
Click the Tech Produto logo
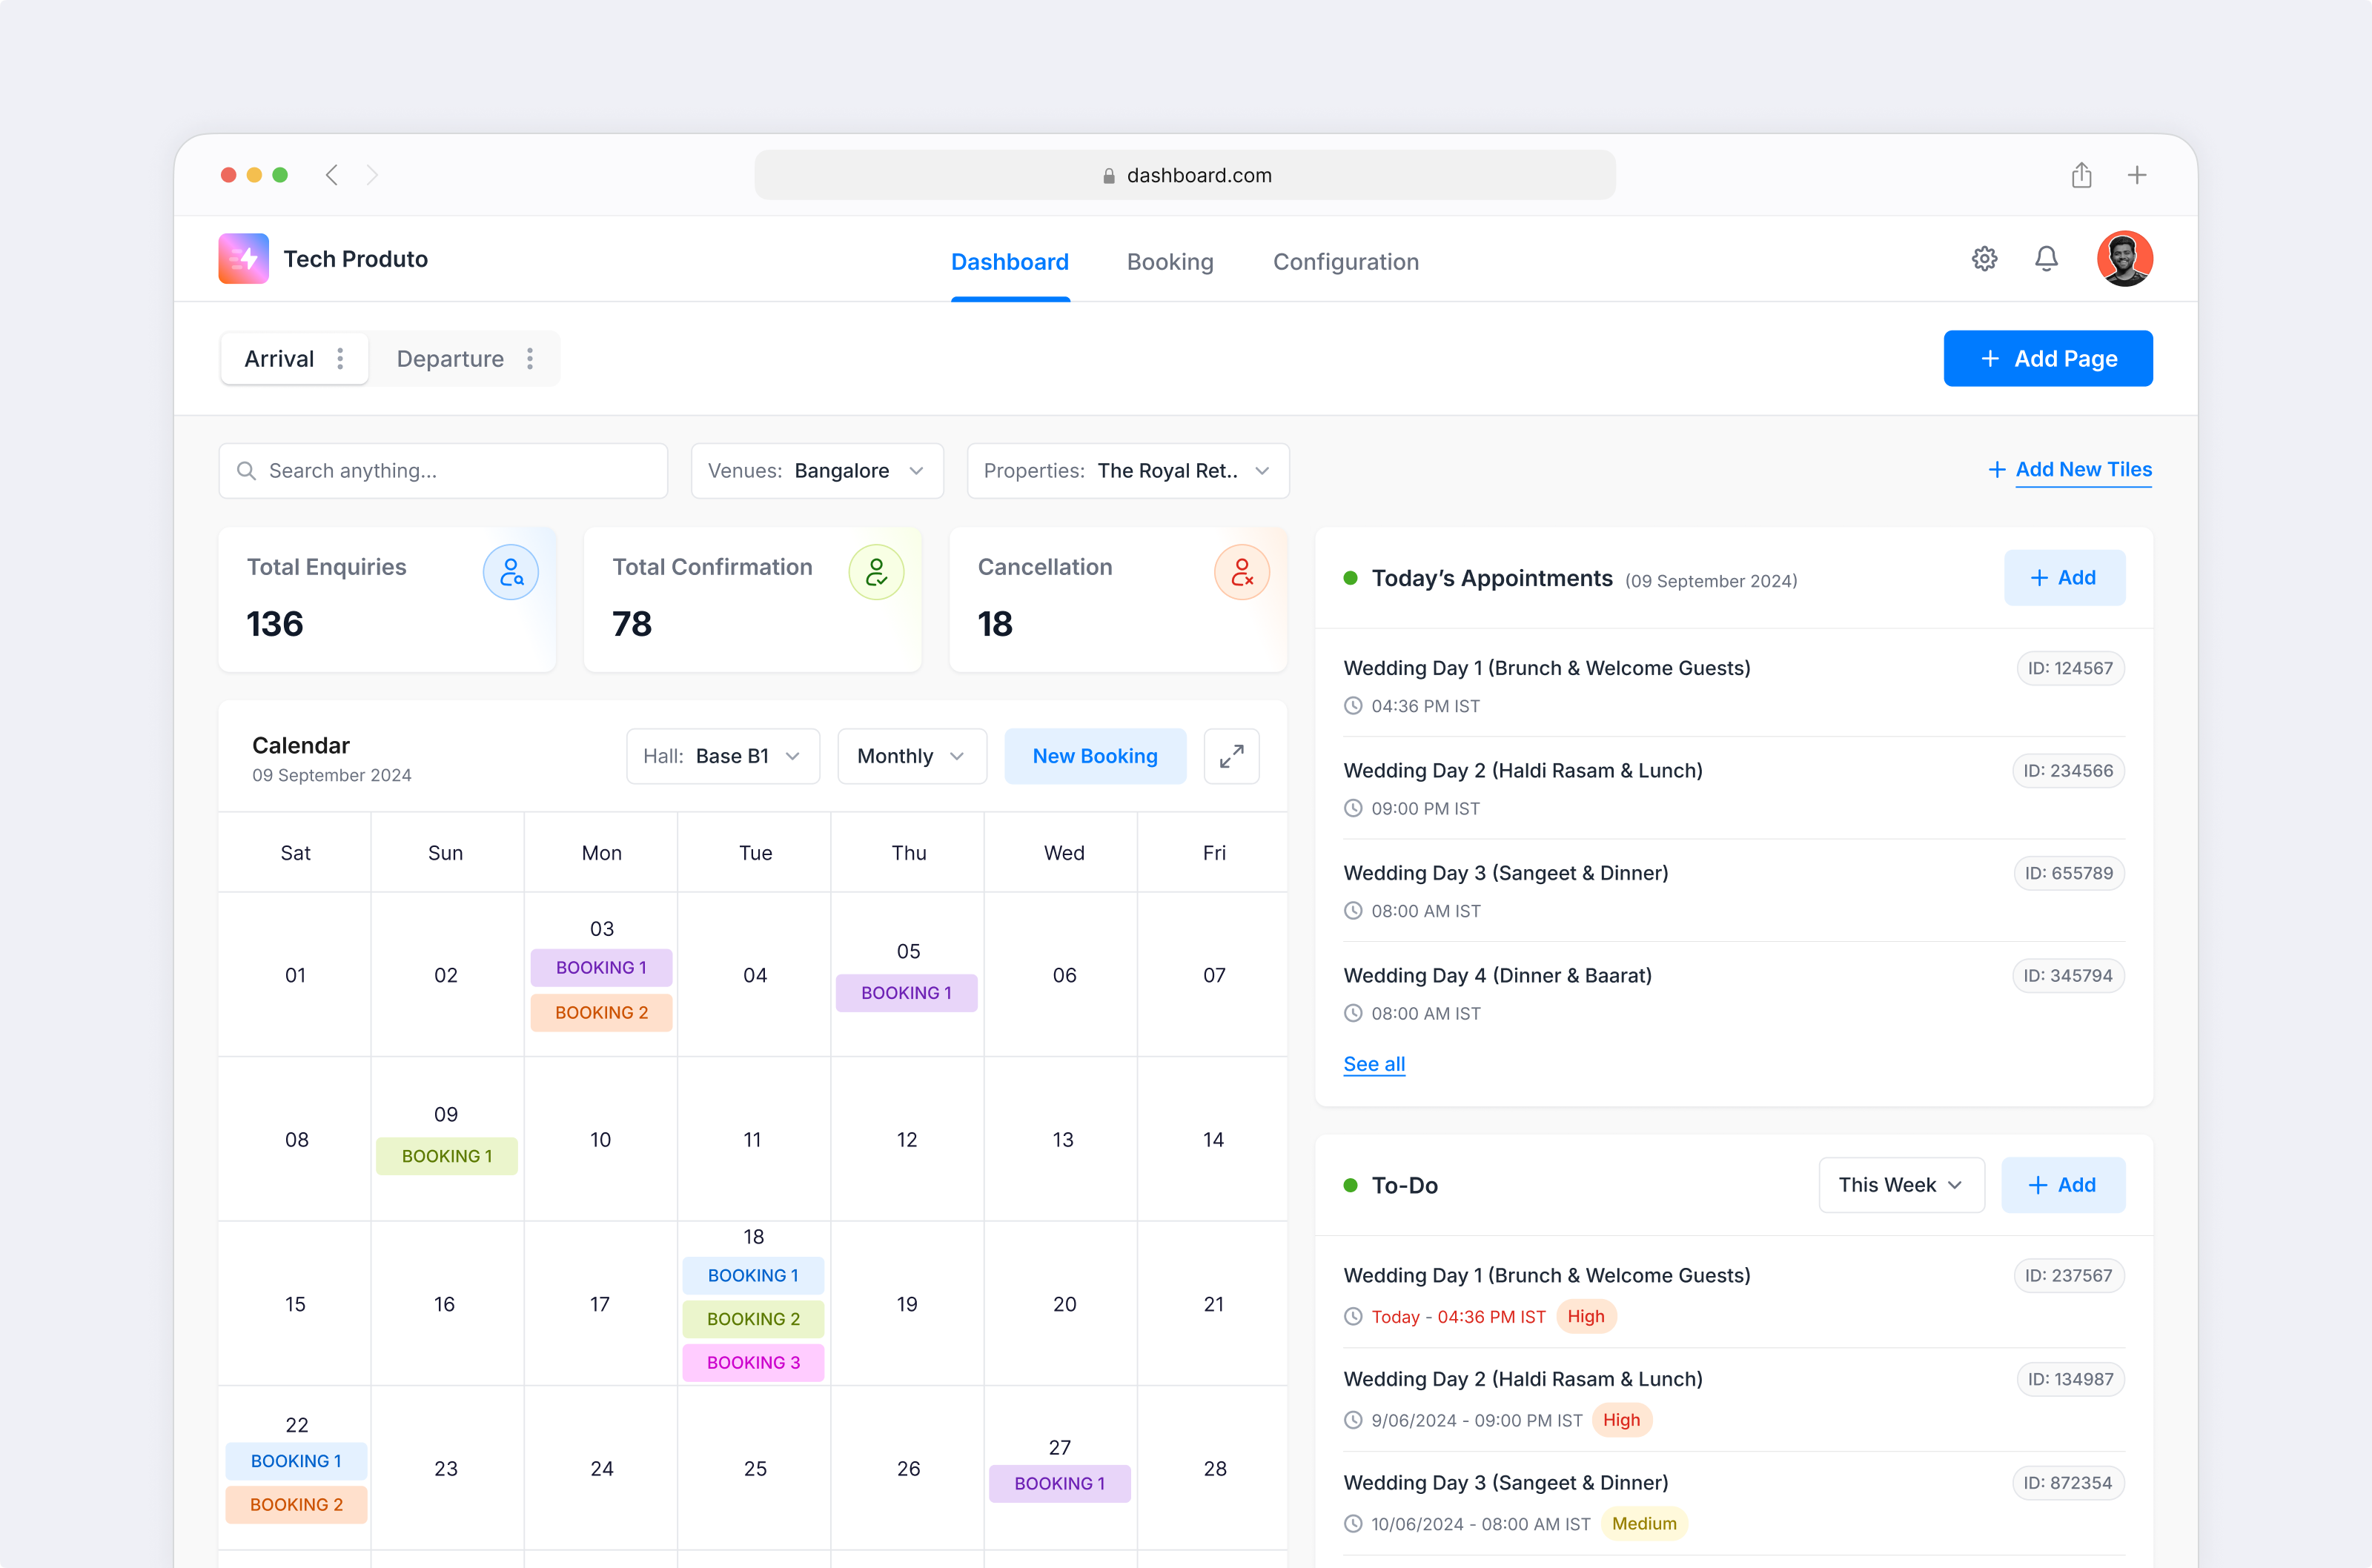coord(243,258)
